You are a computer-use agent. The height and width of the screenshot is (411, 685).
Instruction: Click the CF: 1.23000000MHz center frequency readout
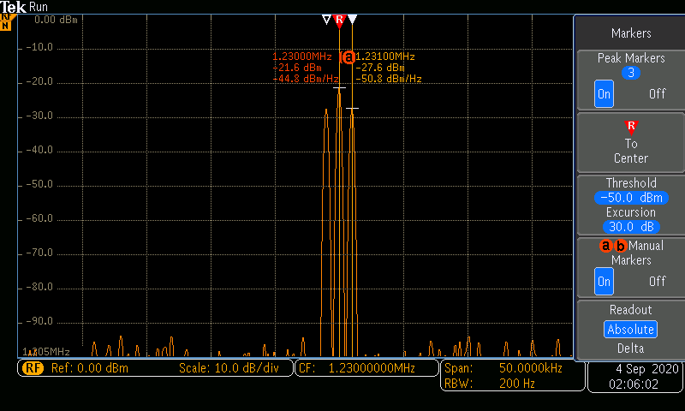click(x=366, y=368)
